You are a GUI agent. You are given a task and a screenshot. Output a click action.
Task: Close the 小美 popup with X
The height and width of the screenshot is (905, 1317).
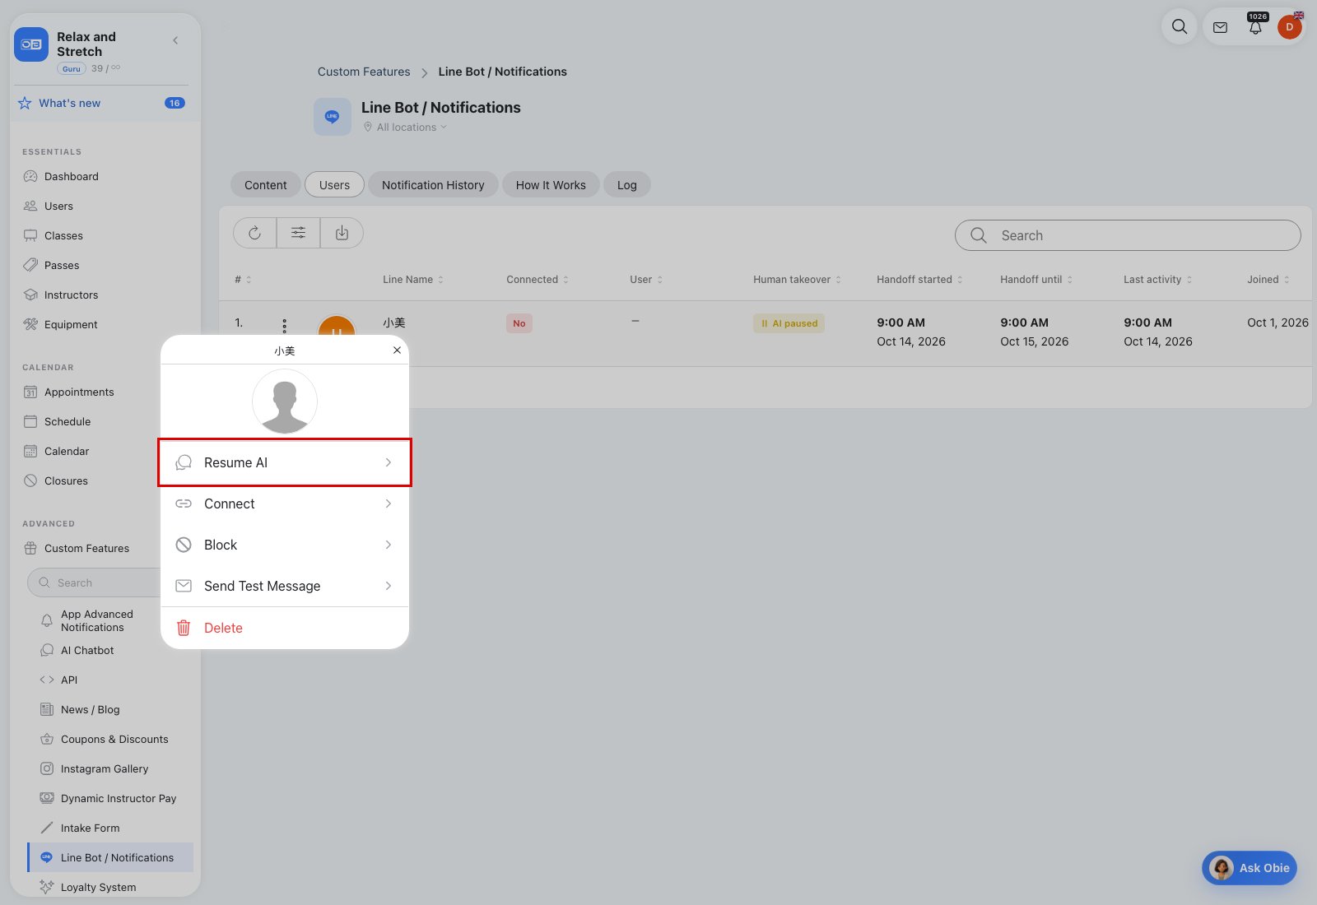click(397, 350)
